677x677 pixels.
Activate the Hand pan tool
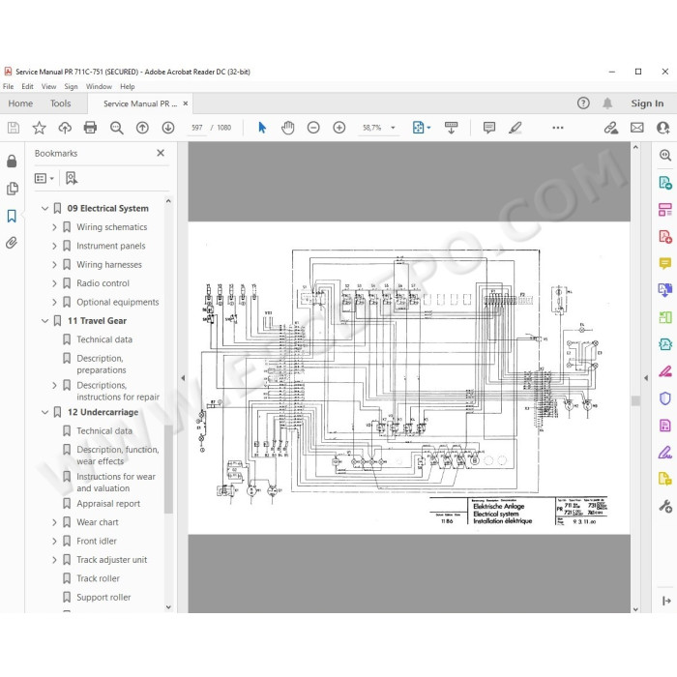pyautogui.click(x=287, y=128)
